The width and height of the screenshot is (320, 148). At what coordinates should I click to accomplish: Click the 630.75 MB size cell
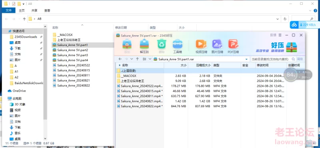[x=178, y=96]
